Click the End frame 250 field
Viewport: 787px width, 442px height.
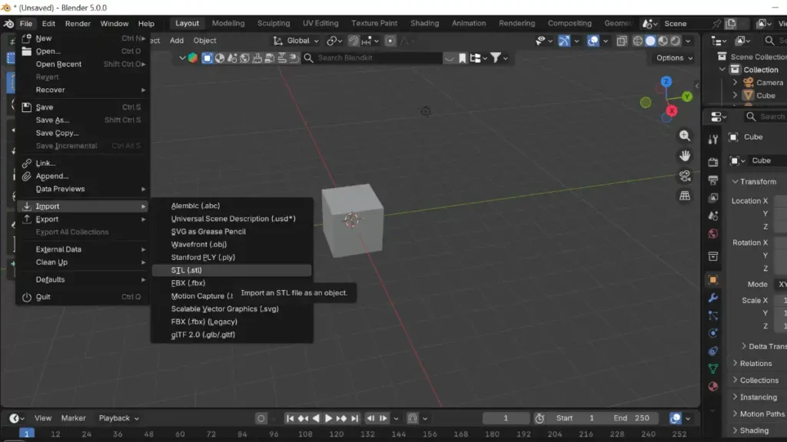click(632, 418)
